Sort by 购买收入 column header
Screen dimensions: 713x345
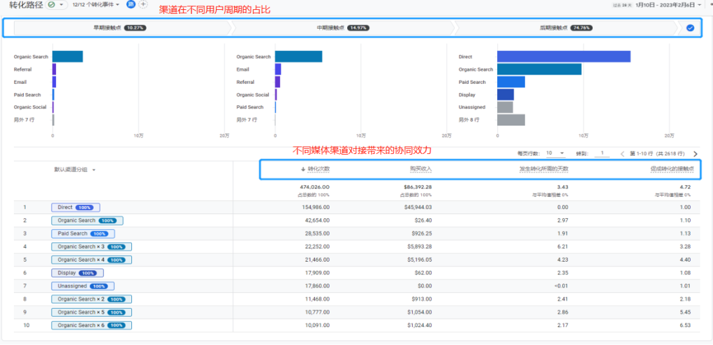tap(421, 169)
